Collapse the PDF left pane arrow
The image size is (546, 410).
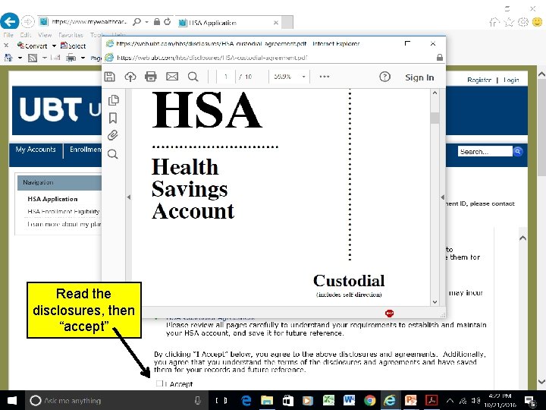click(129, 197)
